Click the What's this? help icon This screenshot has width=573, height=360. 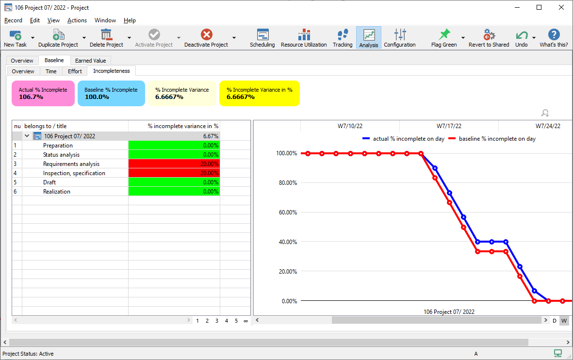coord(554,35)
